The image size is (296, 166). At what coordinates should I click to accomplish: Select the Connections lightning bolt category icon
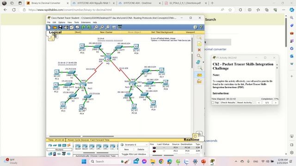pyautogui.click(x=69, y=145)
